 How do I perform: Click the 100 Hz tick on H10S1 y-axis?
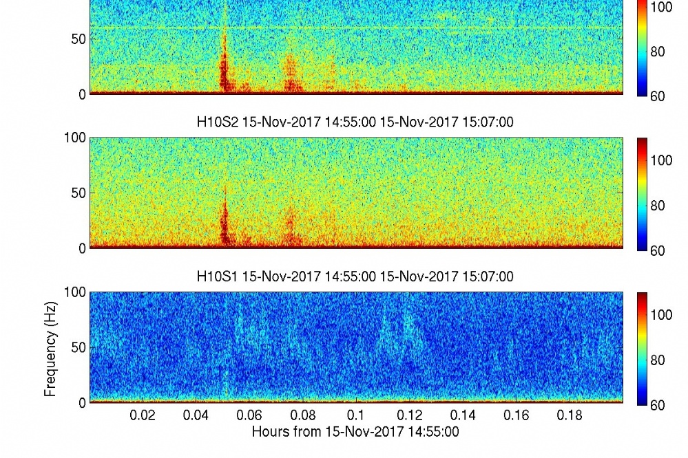pyautogui.click(x=75, y=292)
